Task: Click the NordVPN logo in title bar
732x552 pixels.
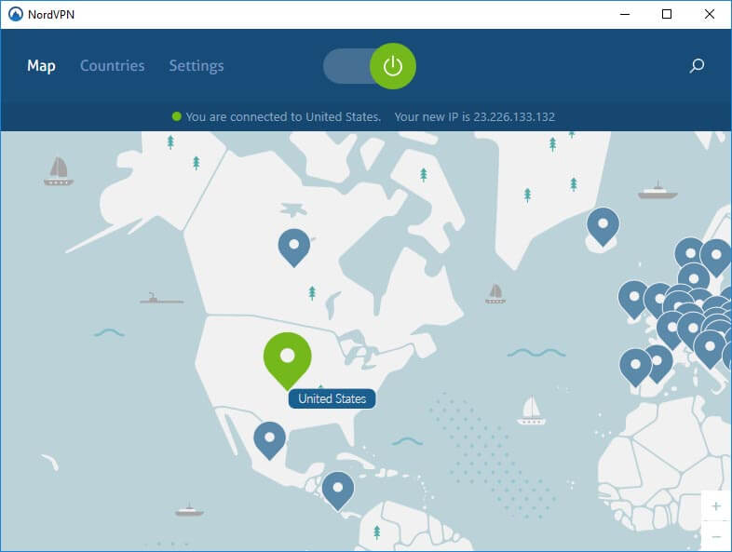Action: pos(16,15)
